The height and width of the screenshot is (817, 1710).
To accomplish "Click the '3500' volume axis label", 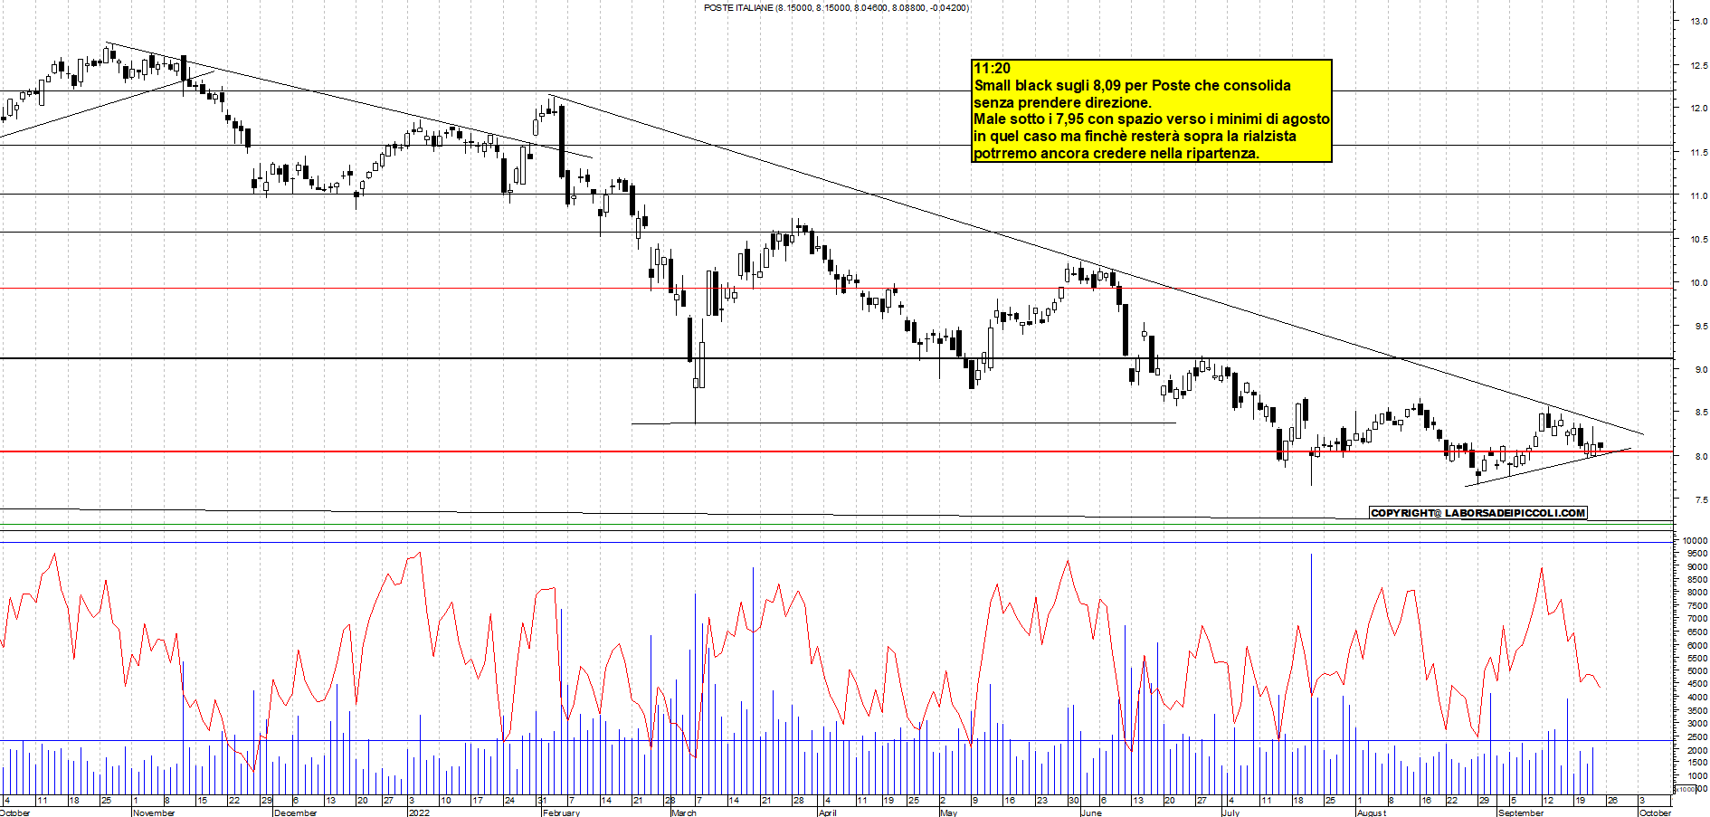I will (1697, 711).
